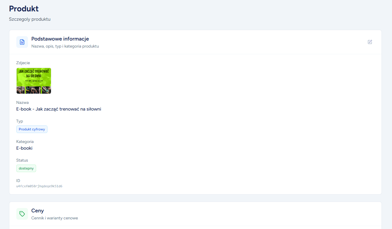Click the document icon beside Podstawowe informacje
The height and width of the screenshot is (229, 392).
pyautogui.click(x=22, y=42)
